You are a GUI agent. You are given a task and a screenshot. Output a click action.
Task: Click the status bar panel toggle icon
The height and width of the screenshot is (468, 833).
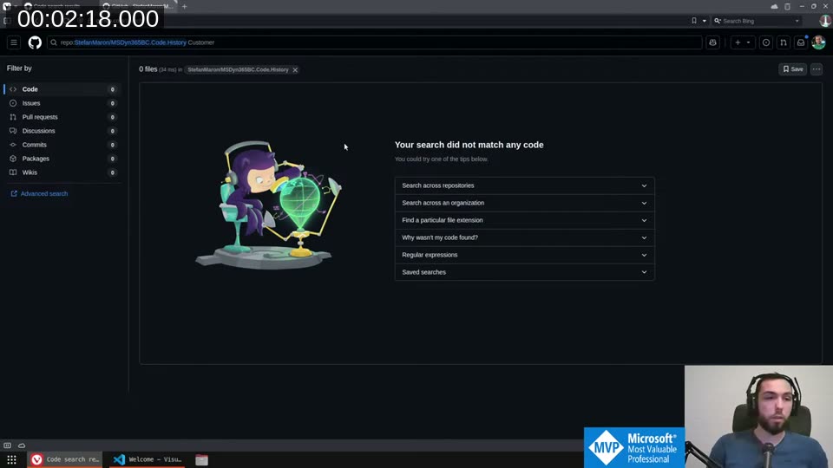click(x=8, y=445)
